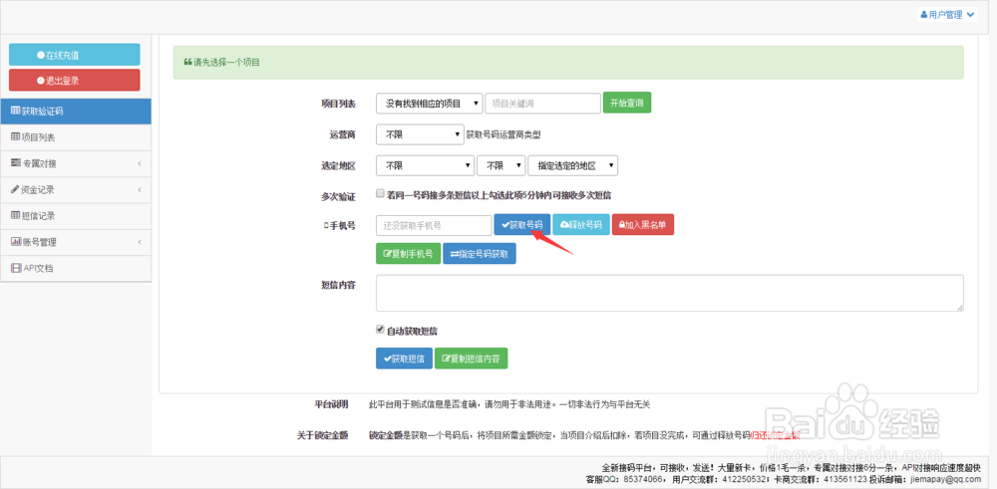The image size is (997, 489).
Task: Click the chevron beside 专属对接
Action: coord(139,164)
